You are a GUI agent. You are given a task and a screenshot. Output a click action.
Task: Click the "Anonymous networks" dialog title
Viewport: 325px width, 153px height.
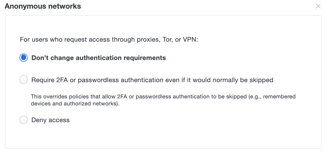[43, 6]
